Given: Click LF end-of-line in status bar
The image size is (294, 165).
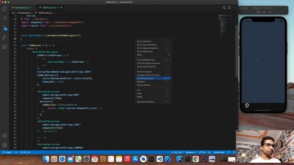Looking at the screenshot, I should point(209,152).
